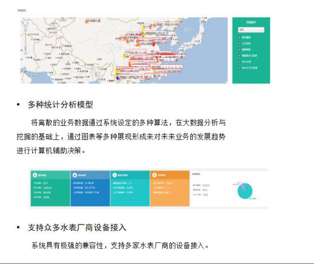This screenshot has height=264, width=314.
Task: Toggle the fifth checkbox in the green map panel
Action: point(240,61)
